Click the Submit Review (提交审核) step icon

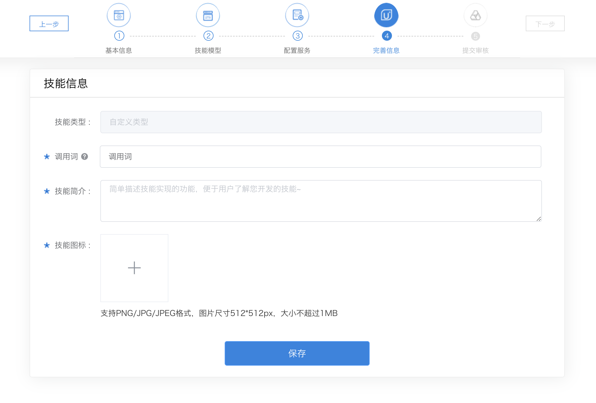point(476,15)
